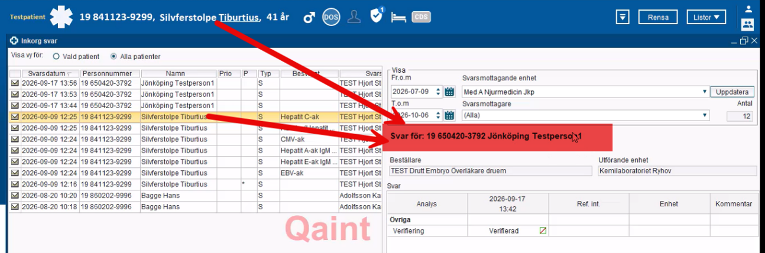Click envelope icon on 2026-08-20 10:18 row

point(15,207)
